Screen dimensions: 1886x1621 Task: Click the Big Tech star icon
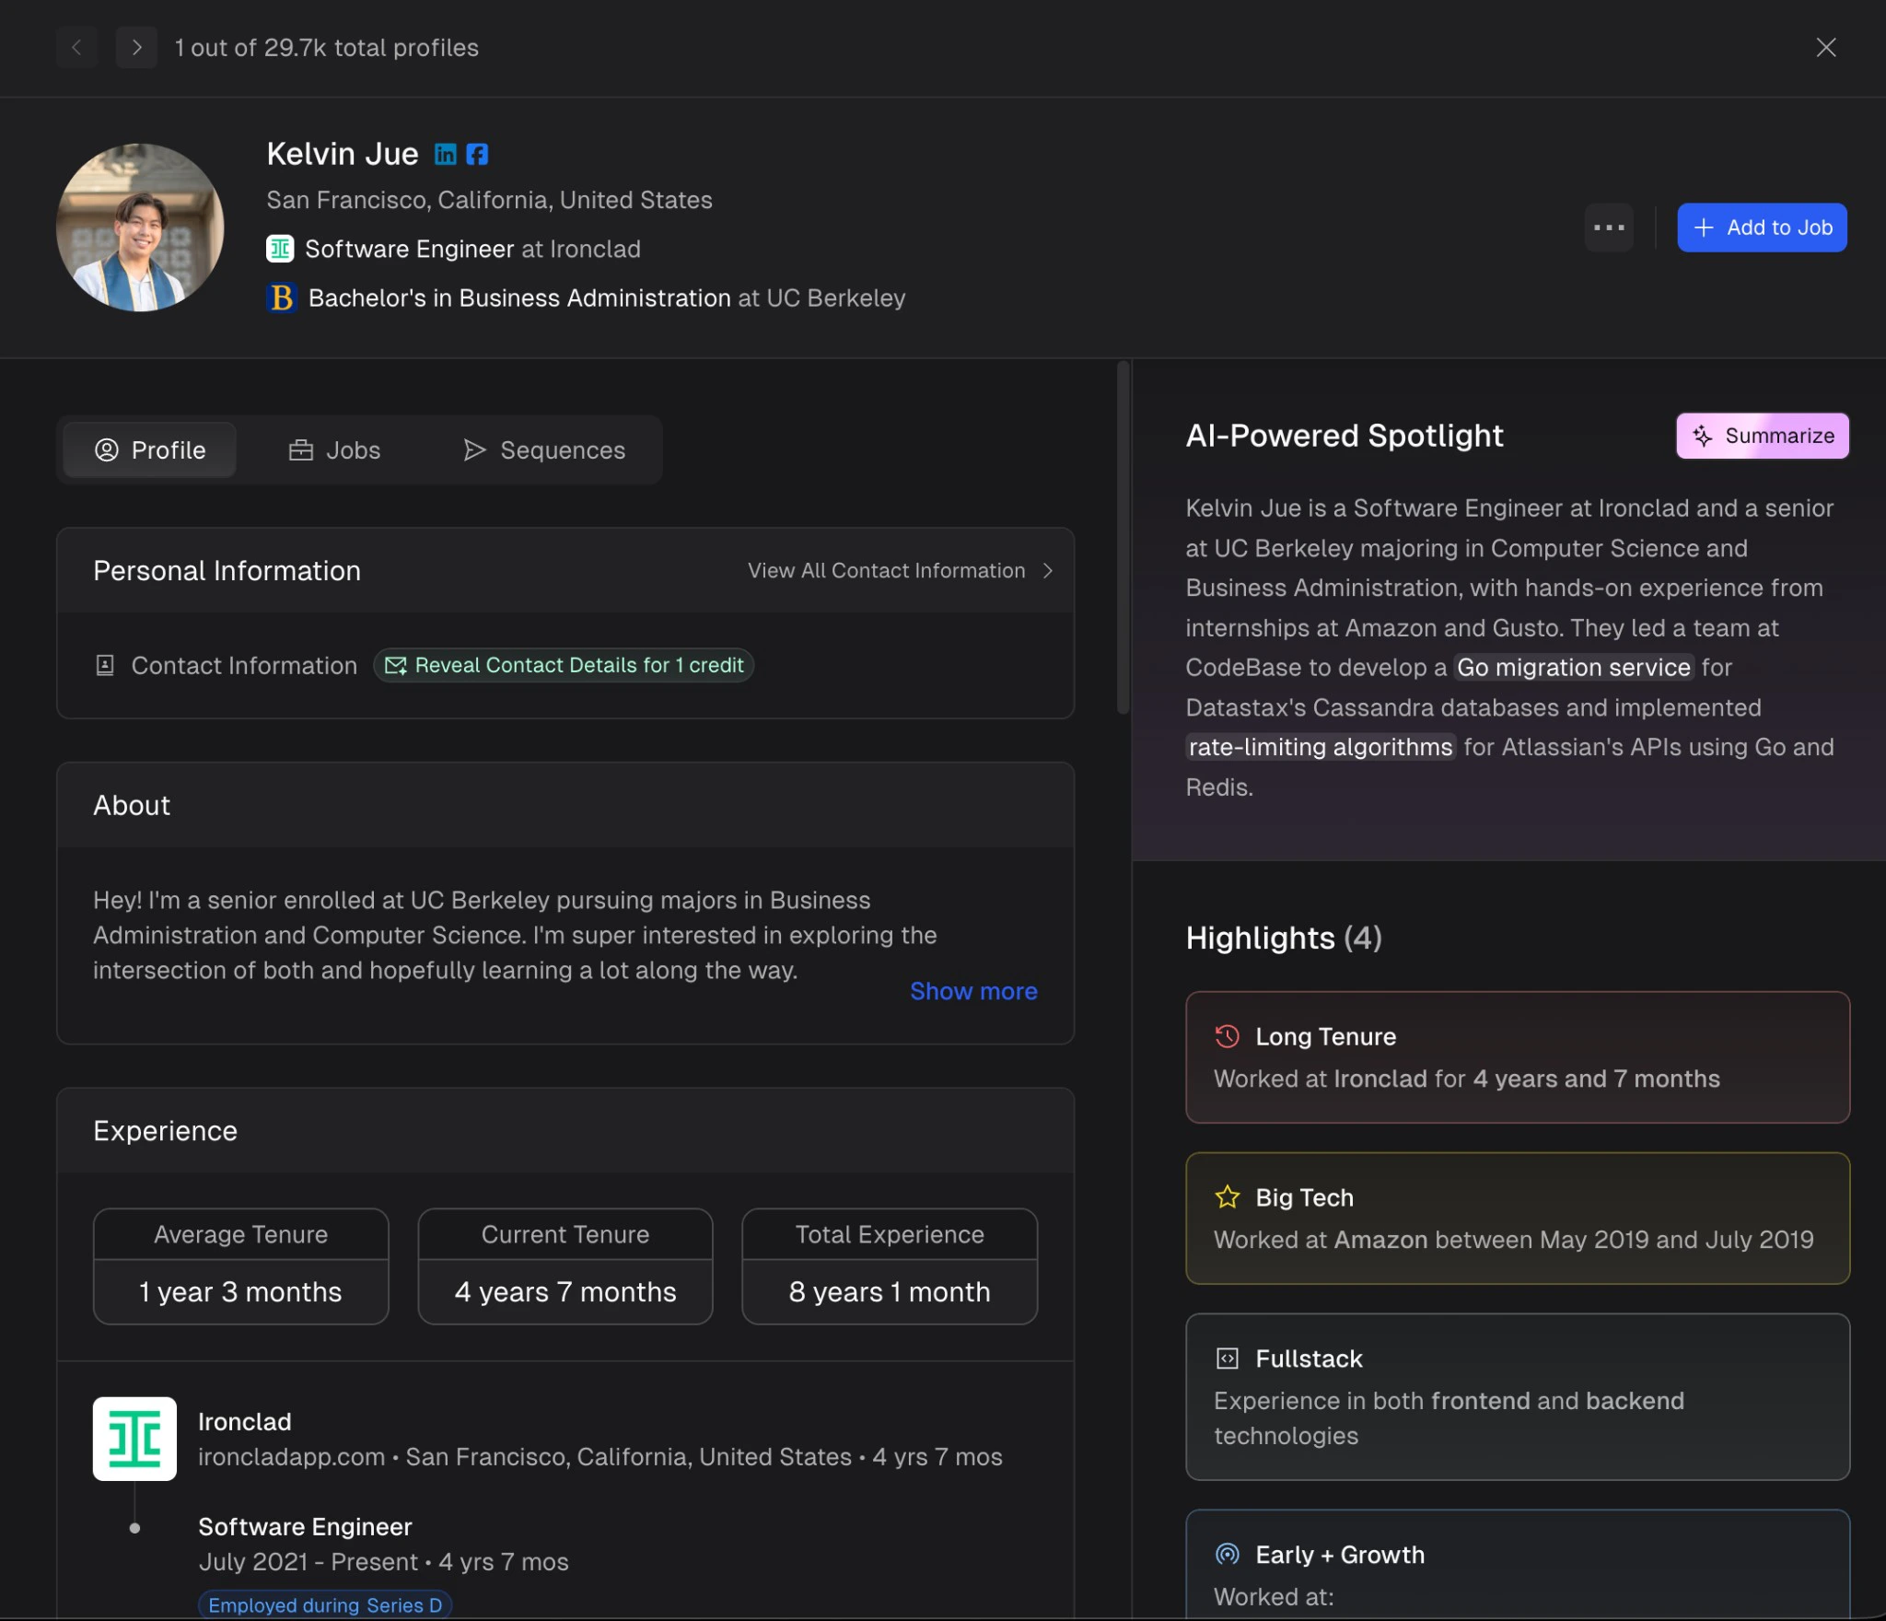[x=1227, y=1197]
